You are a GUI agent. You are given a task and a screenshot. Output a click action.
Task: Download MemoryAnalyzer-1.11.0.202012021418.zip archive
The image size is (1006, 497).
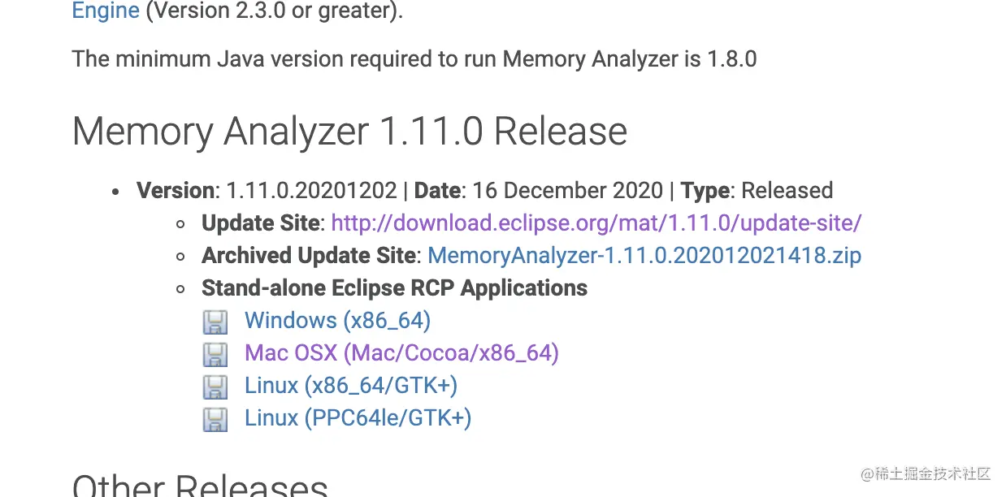(x=644, y=255)
